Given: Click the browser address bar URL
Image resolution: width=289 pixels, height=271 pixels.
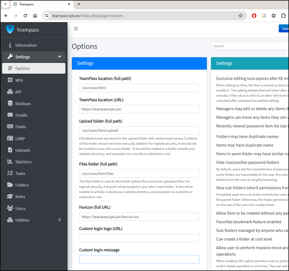Looking at the screenshot, I should pyautogui.click(x=88, y=16).
